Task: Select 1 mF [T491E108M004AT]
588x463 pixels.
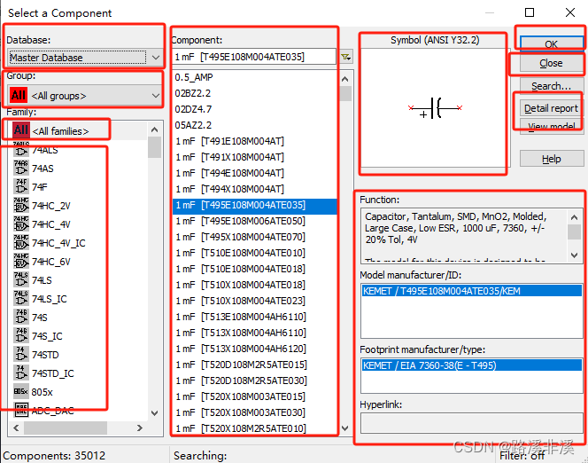Action: coord(255,141)
